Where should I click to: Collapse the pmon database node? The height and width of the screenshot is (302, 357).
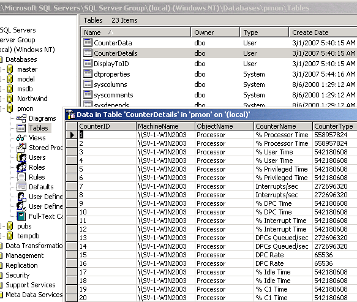click(1, 108)
